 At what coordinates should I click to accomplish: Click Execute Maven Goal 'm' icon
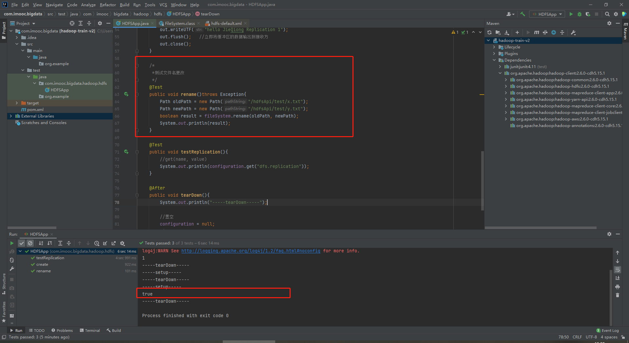click(536, 32)
